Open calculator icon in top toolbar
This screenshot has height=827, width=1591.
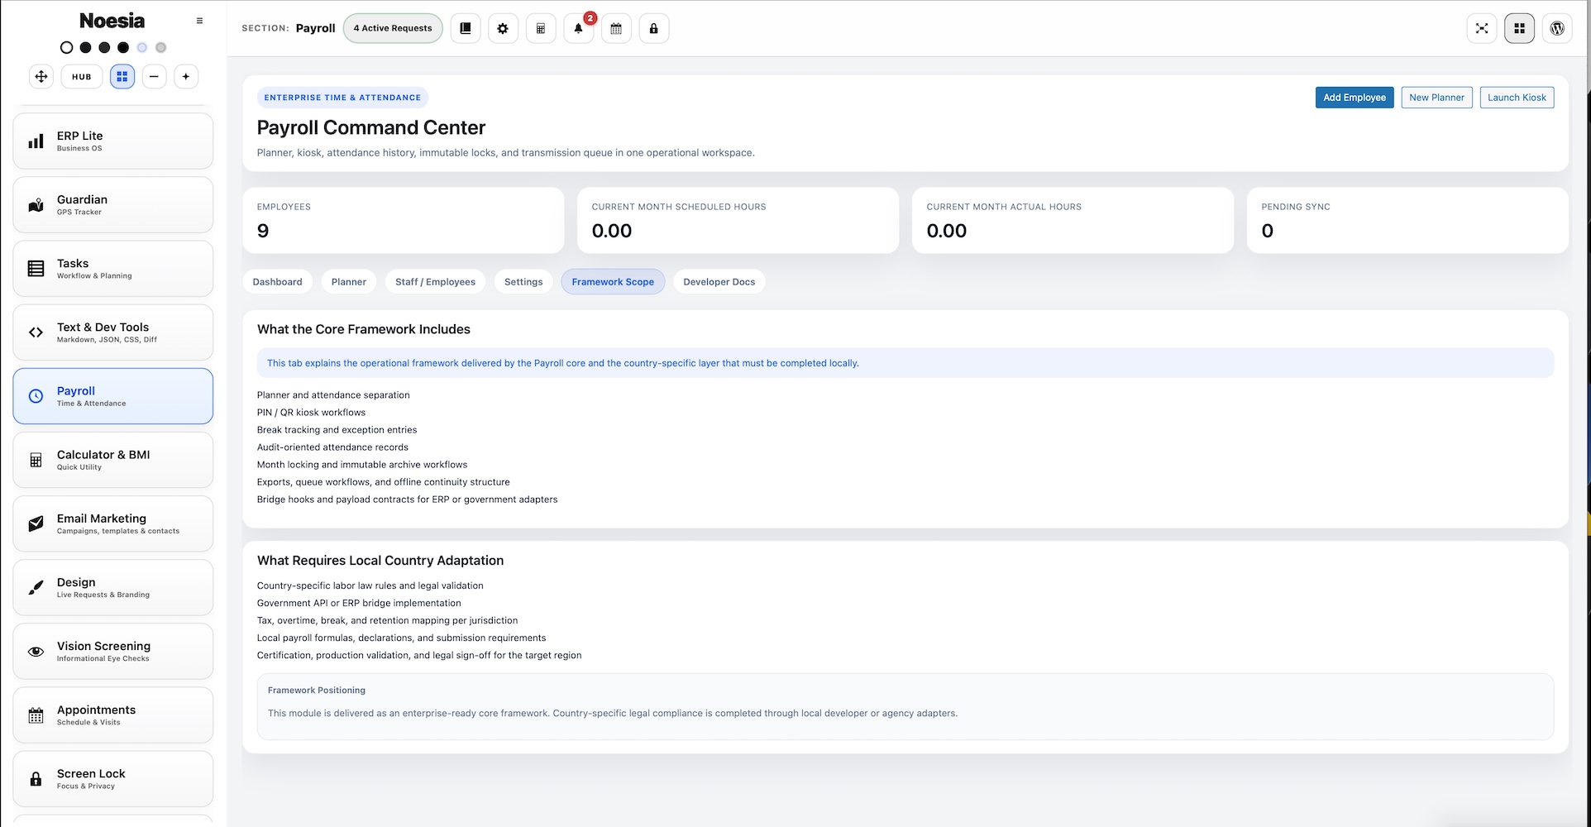click(541, 28)
